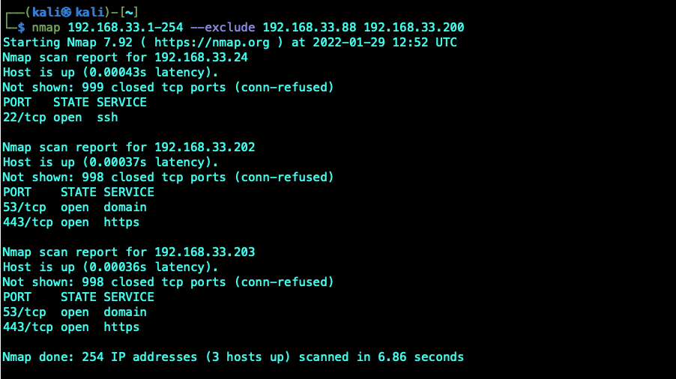Click the kali skull icon in the prompt
This screenshot has height=379, width=676.
(66, 12)
